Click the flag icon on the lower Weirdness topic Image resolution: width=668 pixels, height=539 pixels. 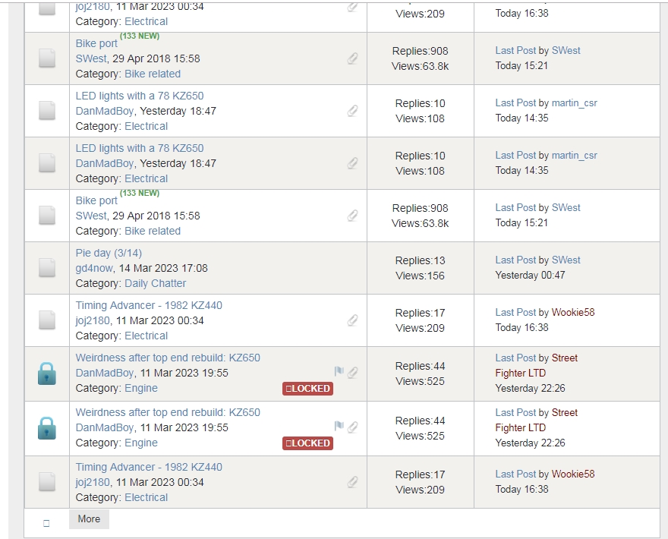tap(339, 427)
